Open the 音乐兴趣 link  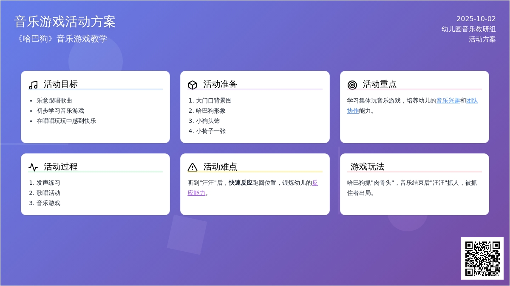click(448, 100)
